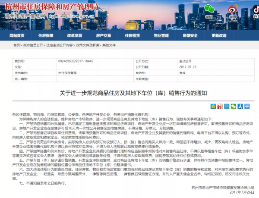Viewport: 259px width, 198px height.
Task: Select the 公开方式 label cell
Action: click(x=155, y=61)
